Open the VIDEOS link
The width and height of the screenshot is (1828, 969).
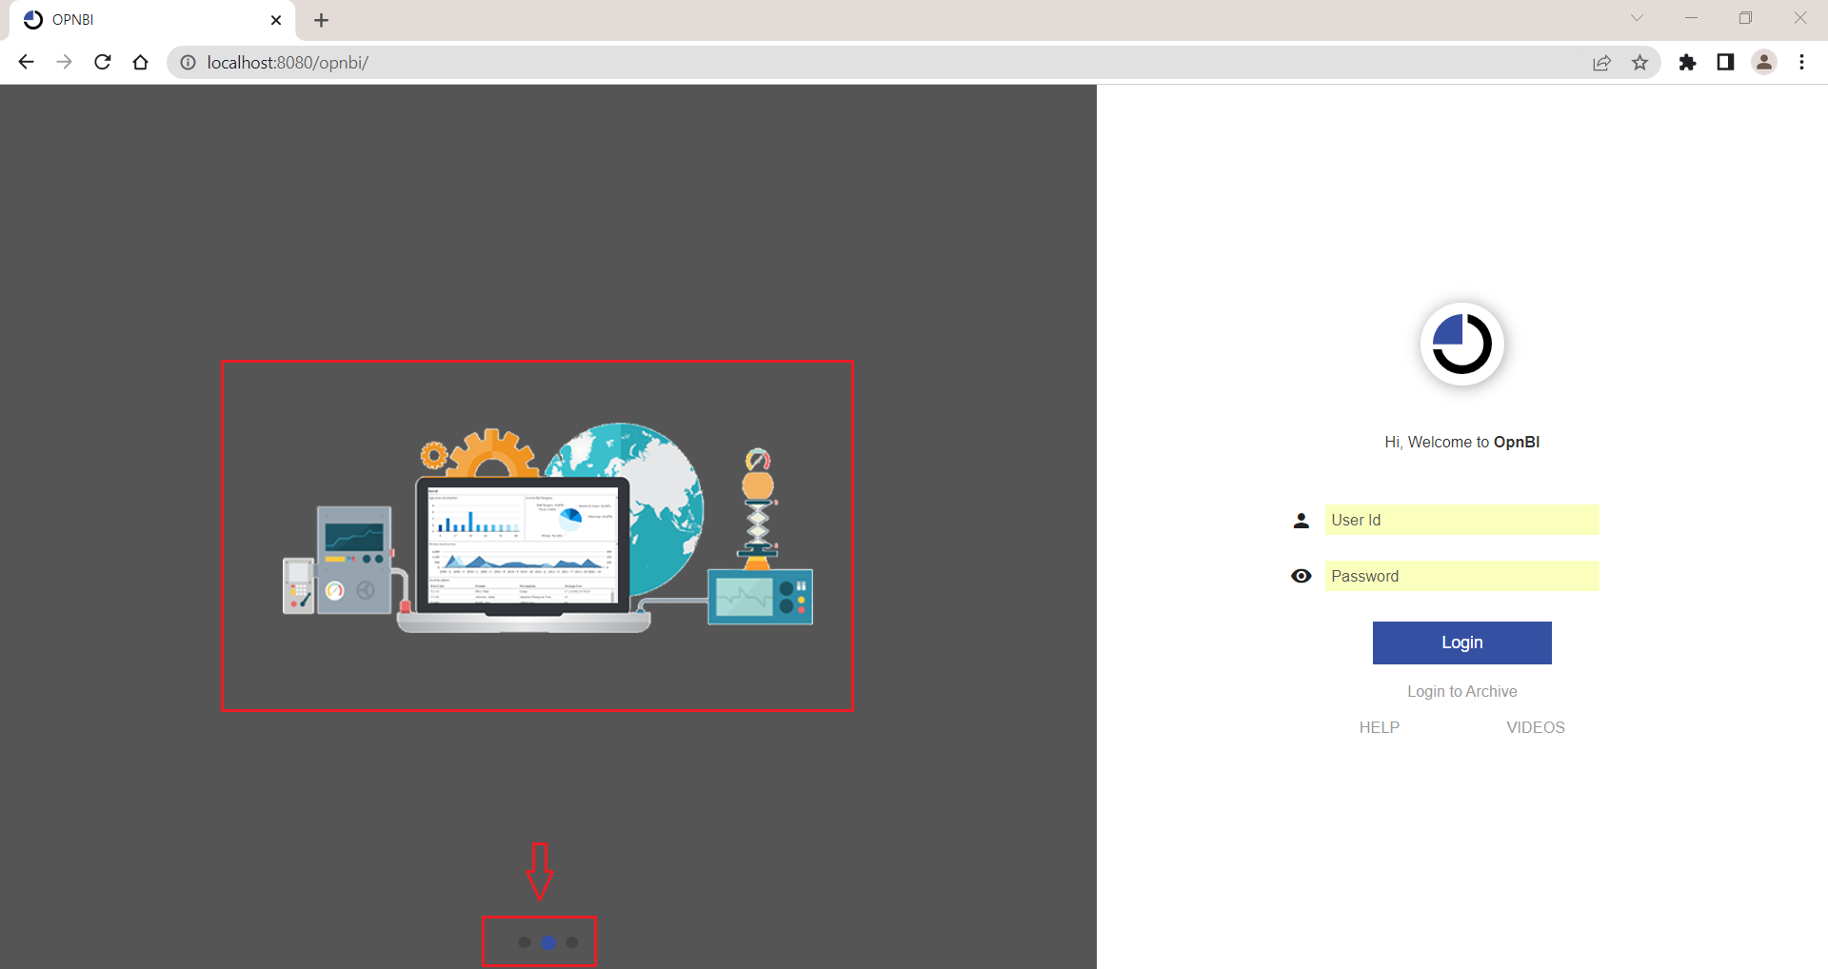[1535, 727]
